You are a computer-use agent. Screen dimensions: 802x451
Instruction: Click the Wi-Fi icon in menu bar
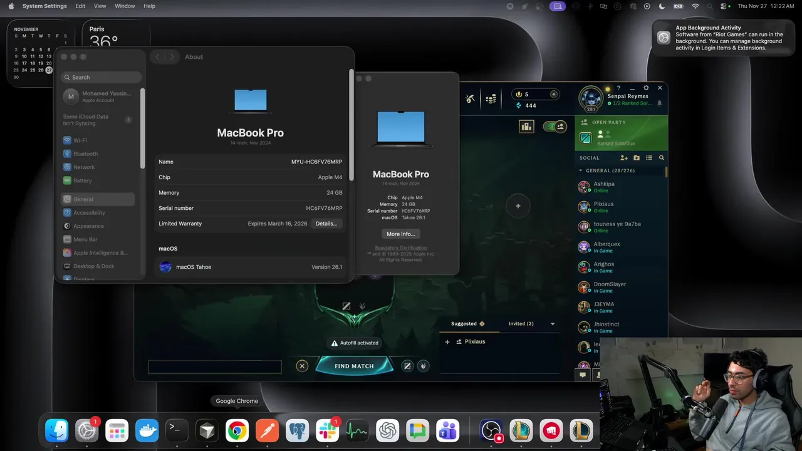point(695,6)
